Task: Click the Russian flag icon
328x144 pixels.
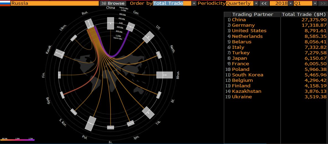Action: (5, 3)
